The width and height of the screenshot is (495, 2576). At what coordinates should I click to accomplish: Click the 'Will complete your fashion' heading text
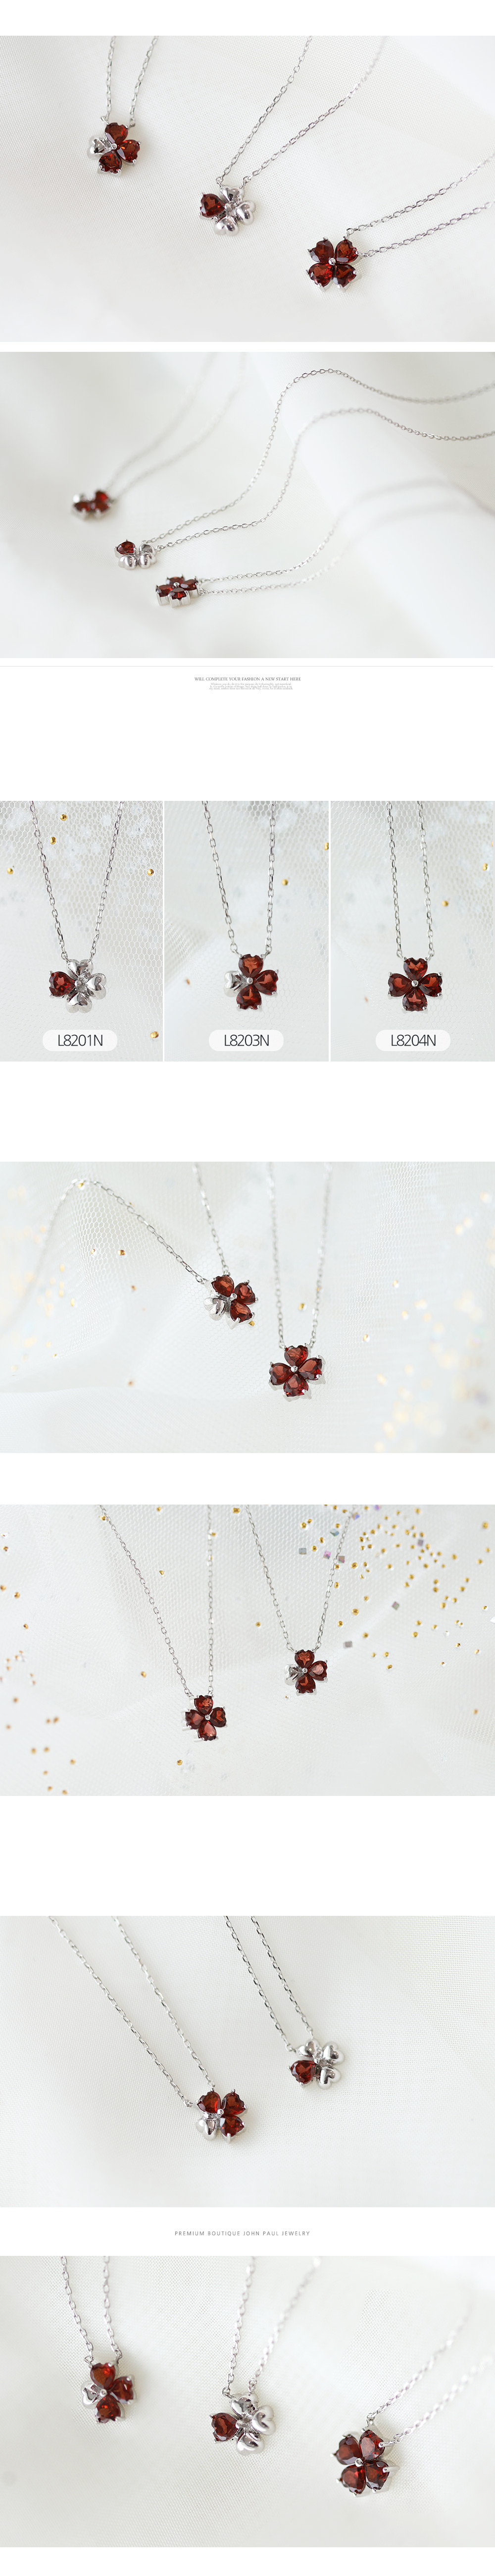247,678
